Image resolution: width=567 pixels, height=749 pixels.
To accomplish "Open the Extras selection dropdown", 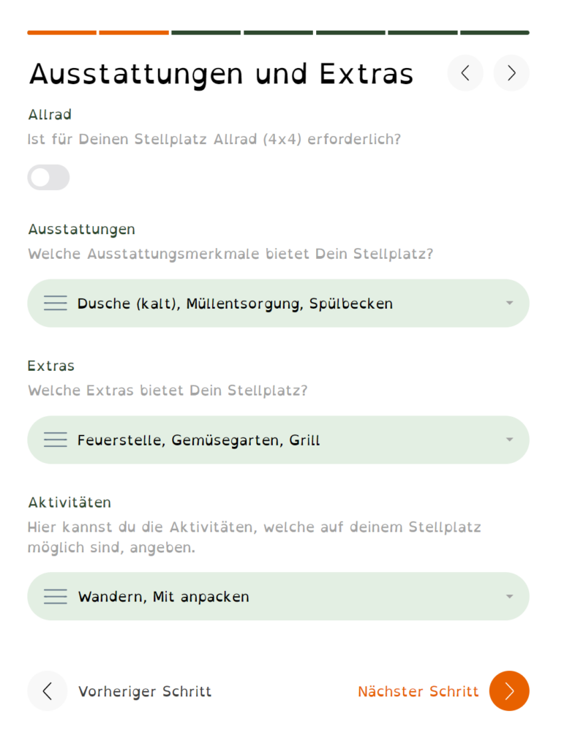I will [278, 439].
